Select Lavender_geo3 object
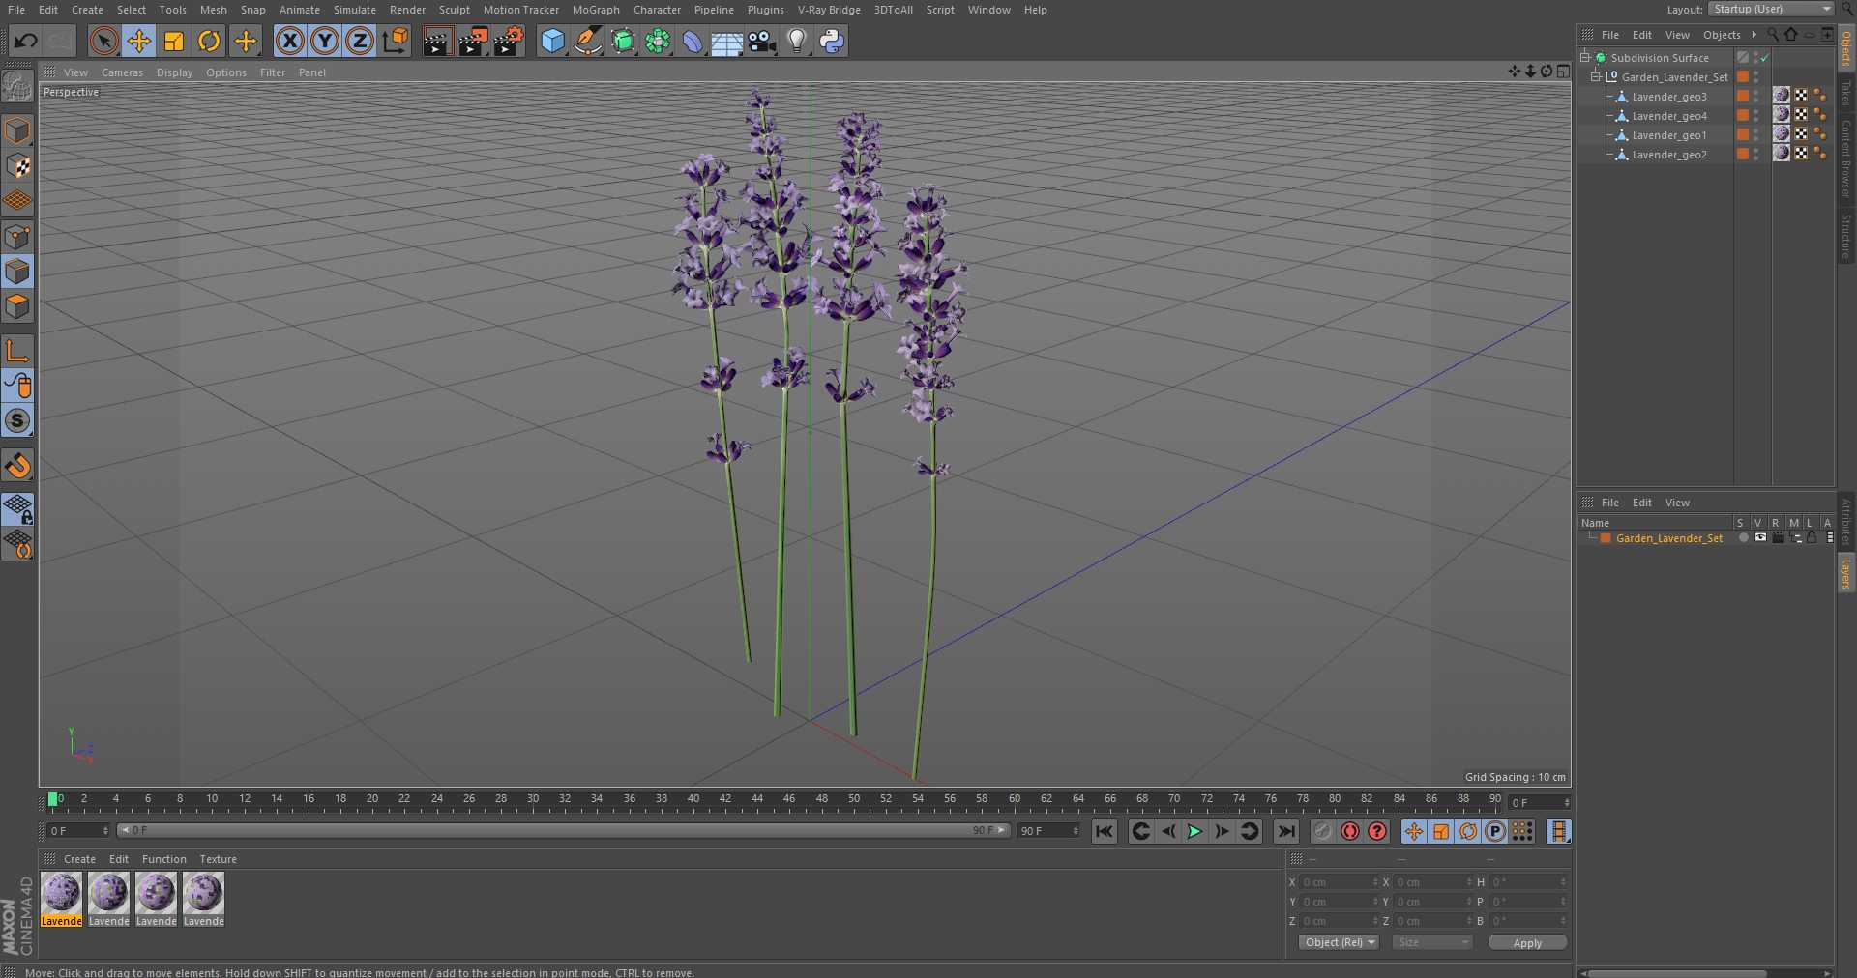The width and height of the screenshot is (1857, 978). pos(1668,97)
